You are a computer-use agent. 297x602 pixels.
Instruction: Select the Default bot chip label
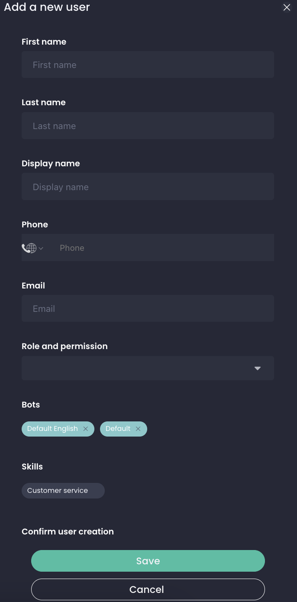coord(118,429)
